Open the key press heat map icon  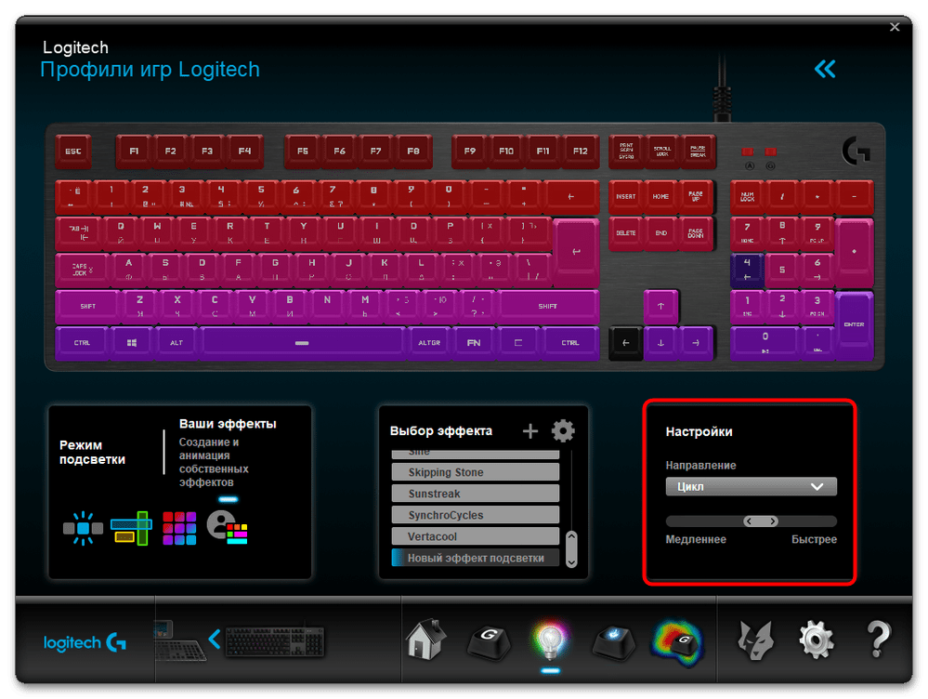tap(677, 640)
